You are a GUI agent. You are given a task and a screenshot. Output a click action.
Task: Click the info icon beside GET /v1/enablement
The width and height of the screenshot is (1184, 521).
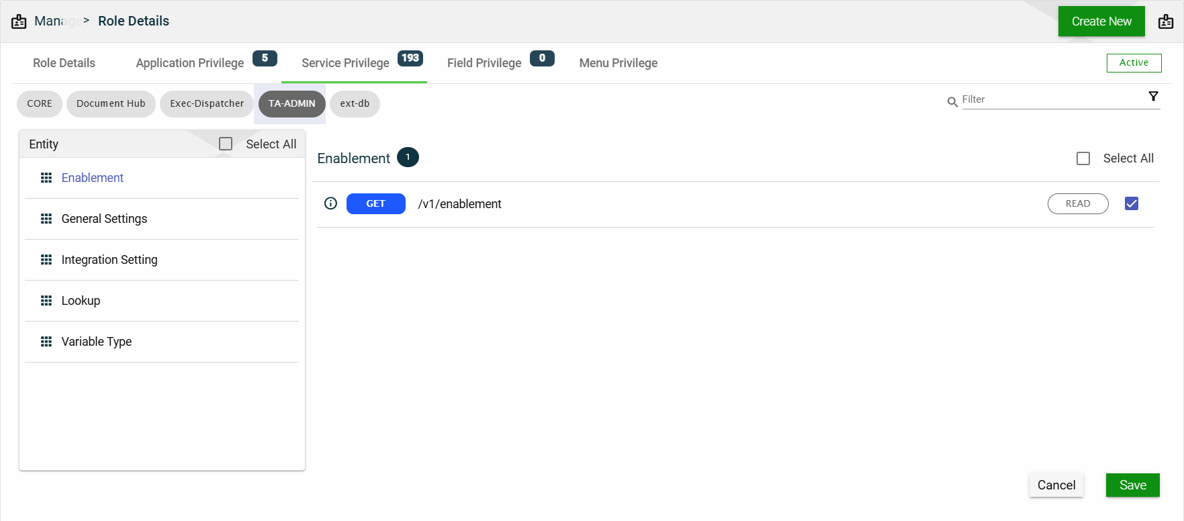[x=330, y=203]
